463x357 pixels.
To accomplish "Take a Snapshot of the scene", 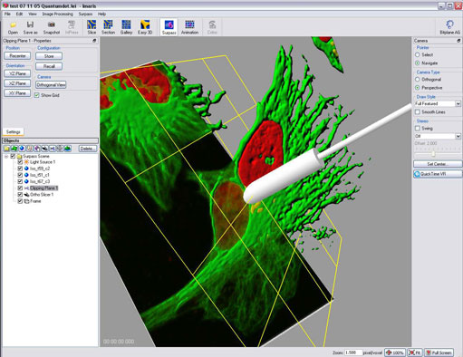I will (52, 27).
